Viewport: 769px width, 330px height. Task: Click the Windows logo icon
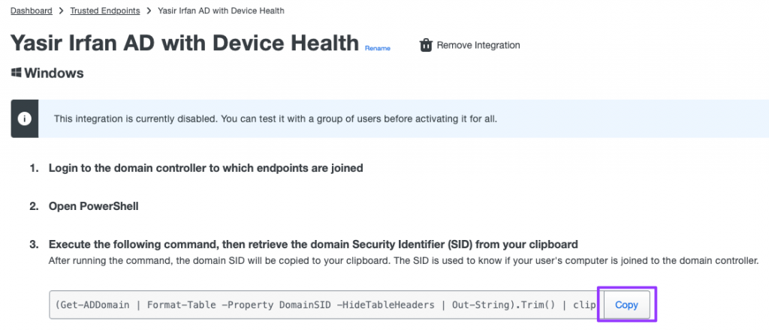pos(17,73)
